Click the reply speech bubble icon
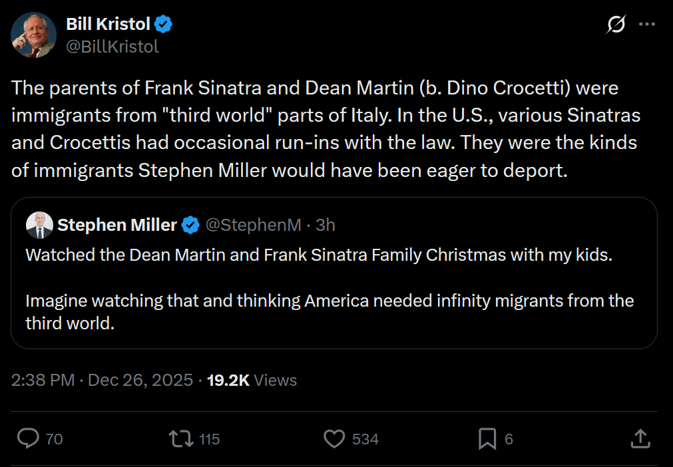Screen dimensions: 673x467 pyautogui.click(x=29, y=438)
